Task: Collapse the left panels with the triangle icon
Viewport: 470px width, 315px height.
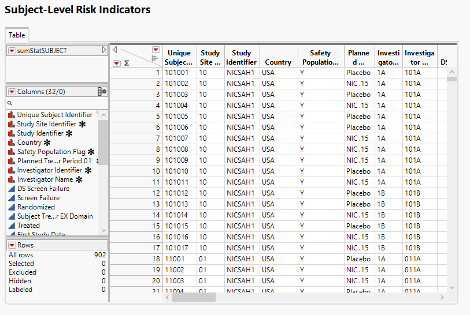Action: coord(114,50)
